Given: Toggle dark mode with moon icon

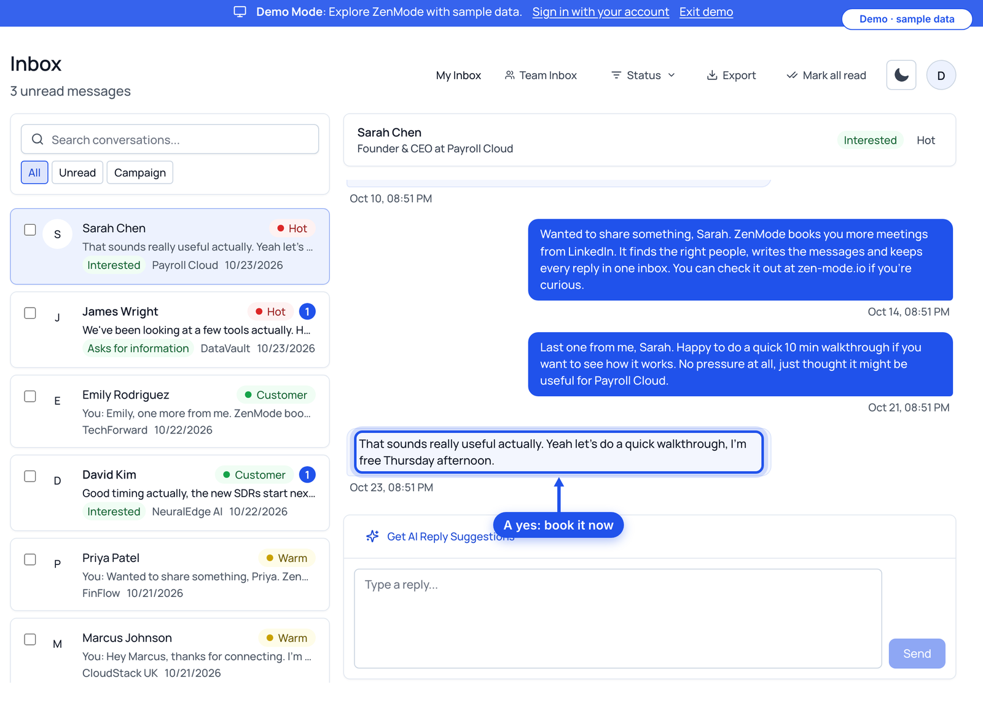Looking at the screenshot, I should [x=901, y=75].
